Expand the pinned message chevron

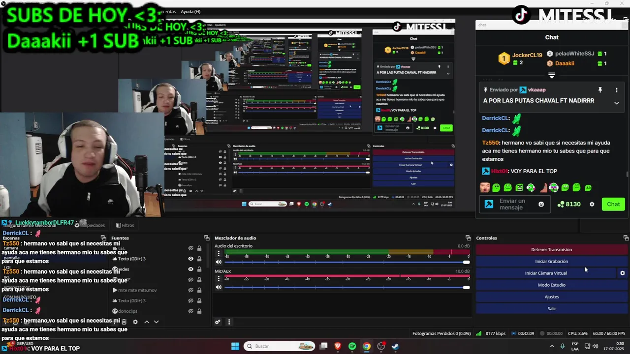coord(616,103)
